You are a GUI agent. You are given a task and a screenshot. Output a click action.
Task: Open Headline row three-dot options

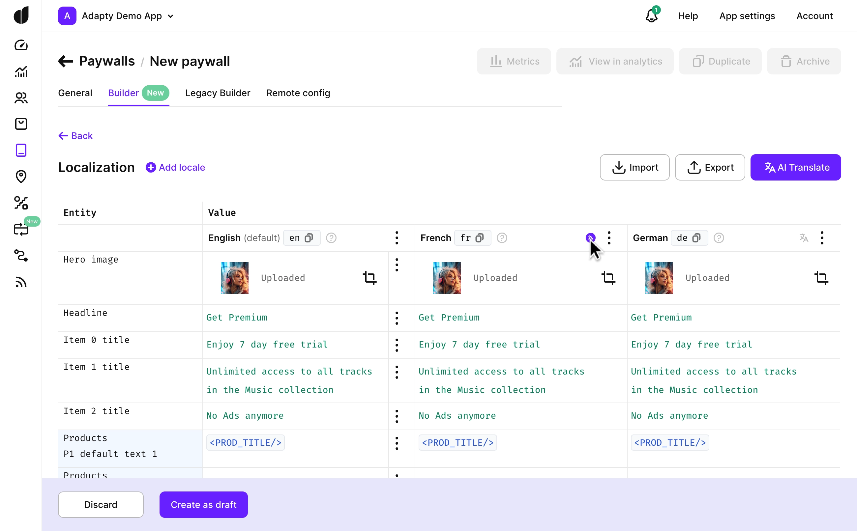tap(397, 318)
